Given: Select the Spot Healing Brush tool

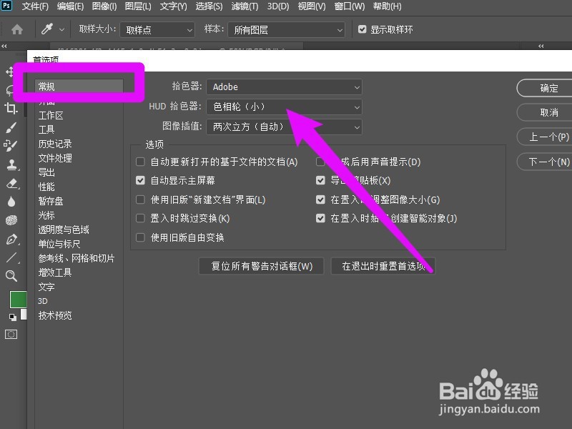Looking at the screenshot, I should (11, 146).
